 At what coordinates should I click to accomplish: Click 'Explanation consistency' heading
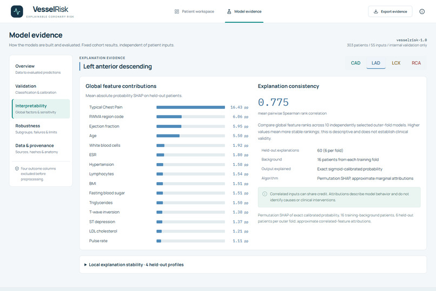(x=288, y=86)
